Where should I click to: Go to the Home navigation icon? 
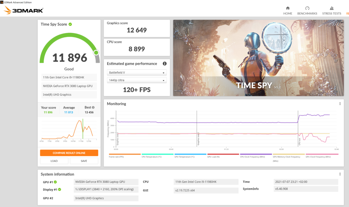288,8
